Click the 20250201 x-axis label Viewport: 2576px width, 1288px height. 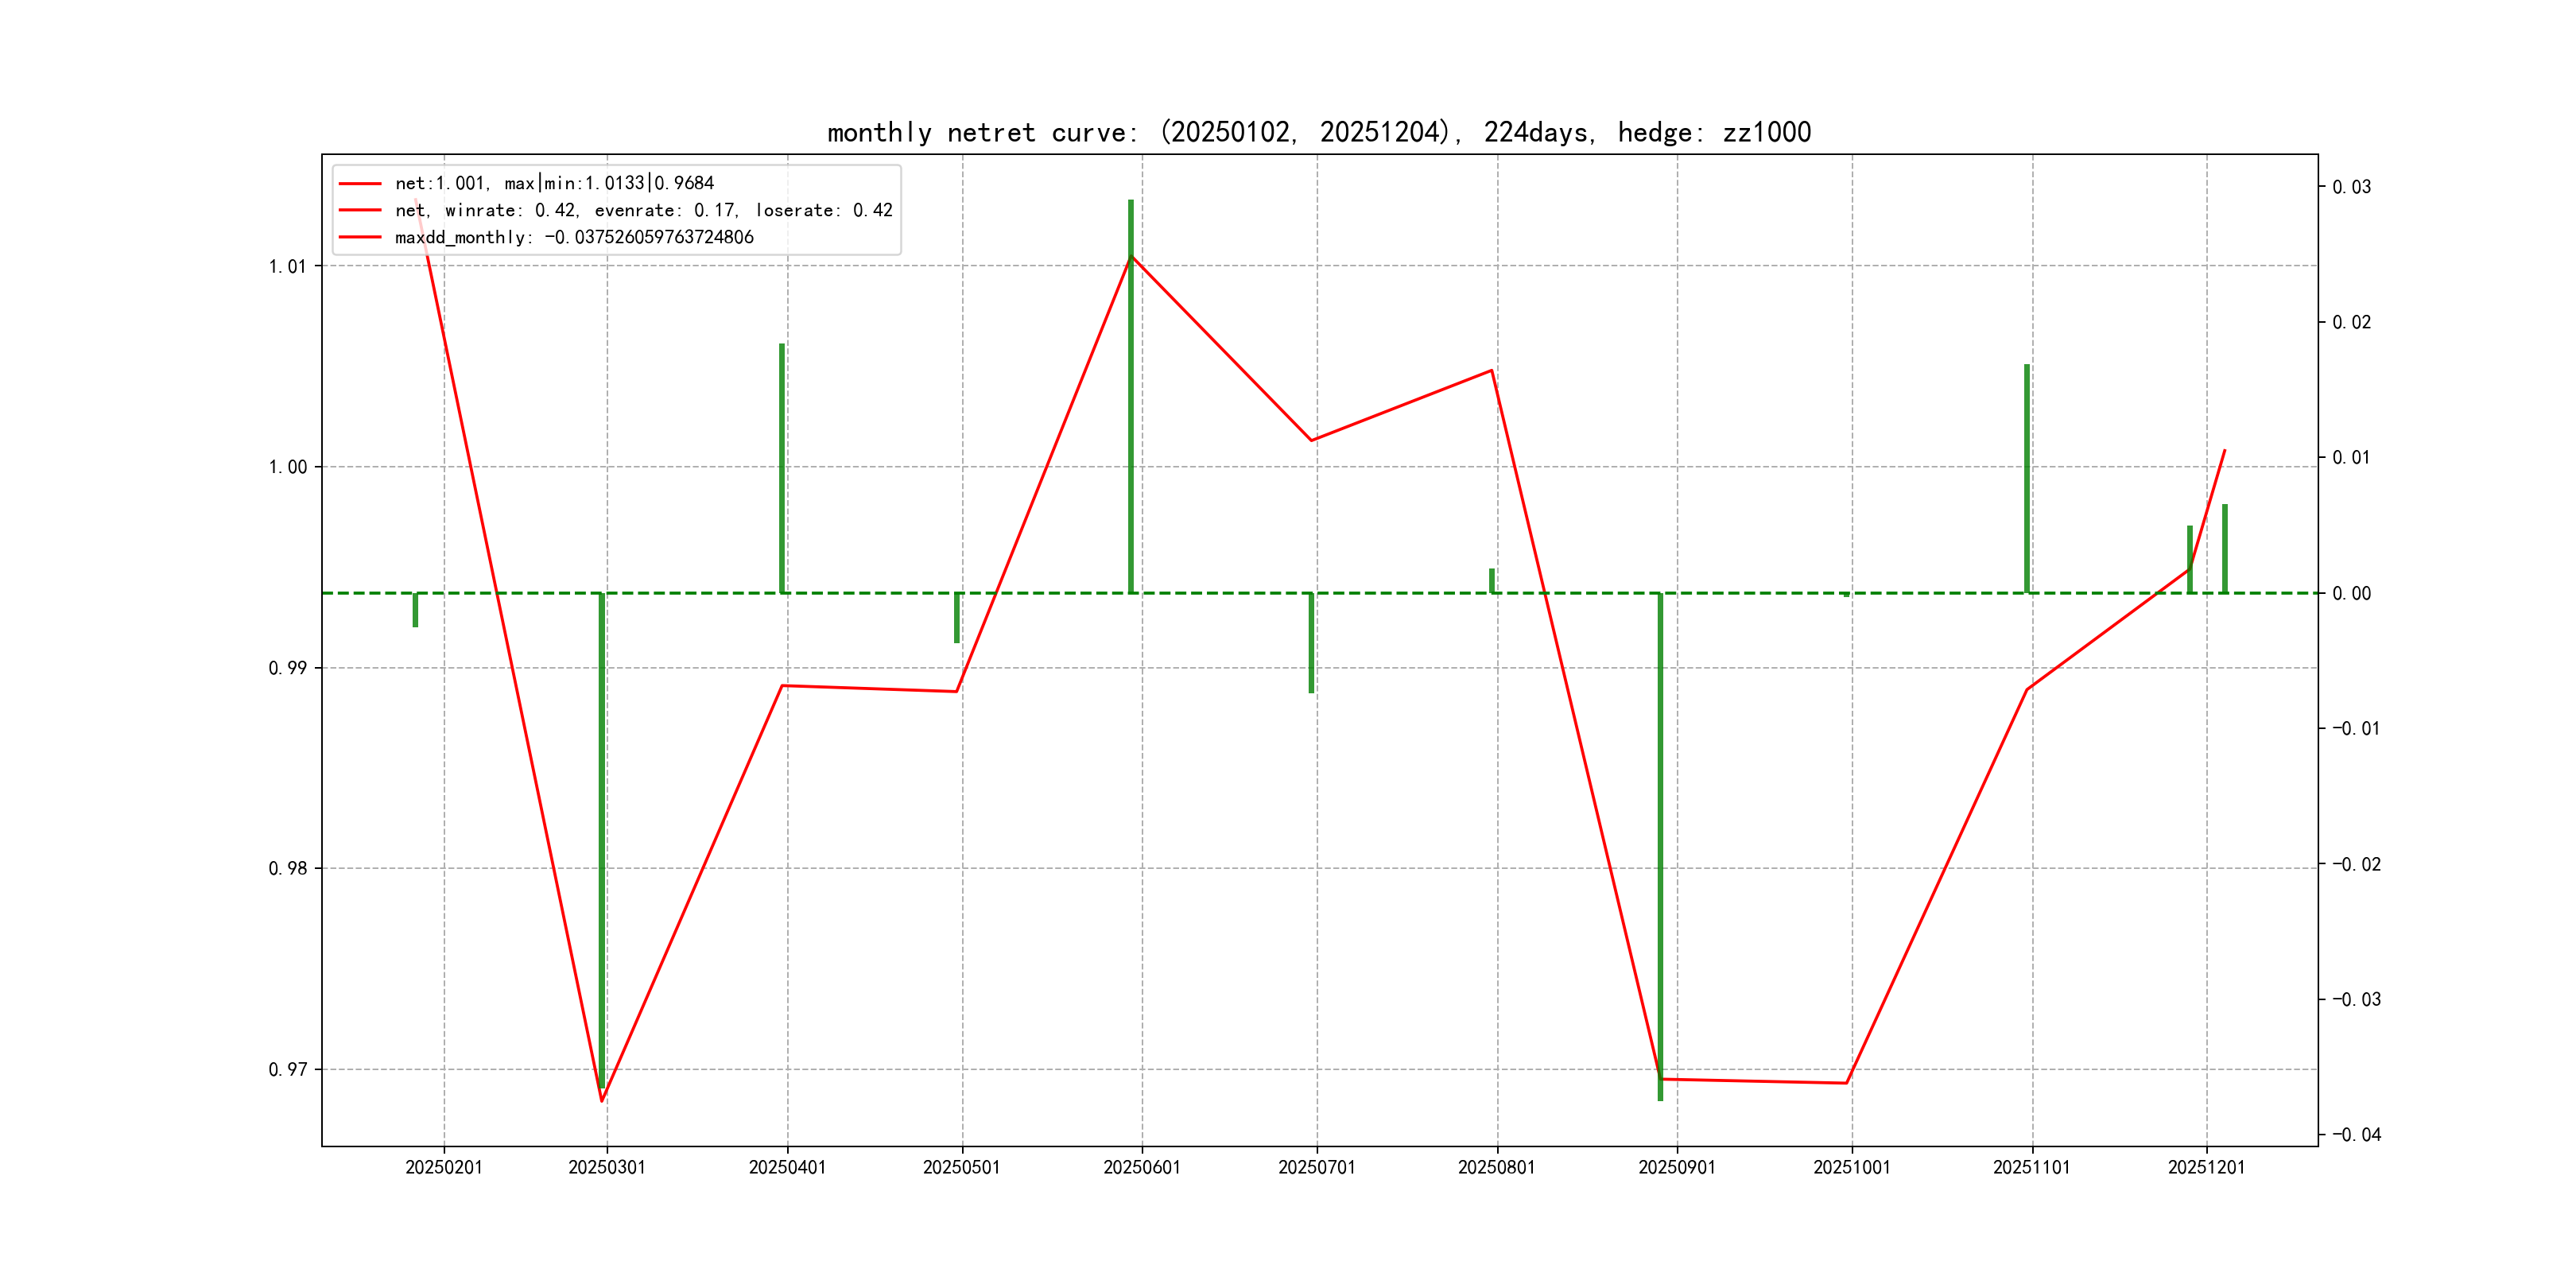[x=444, y=1168]
